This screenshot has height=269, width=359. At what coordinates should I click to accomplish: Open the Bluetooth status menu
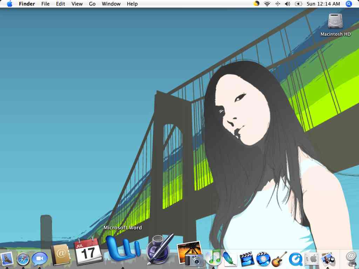pos(278,4)
